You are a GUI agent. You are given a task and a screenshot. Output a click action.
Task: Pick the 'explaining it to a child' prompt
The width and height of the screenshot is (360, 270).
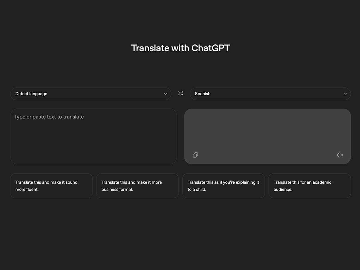223,186
